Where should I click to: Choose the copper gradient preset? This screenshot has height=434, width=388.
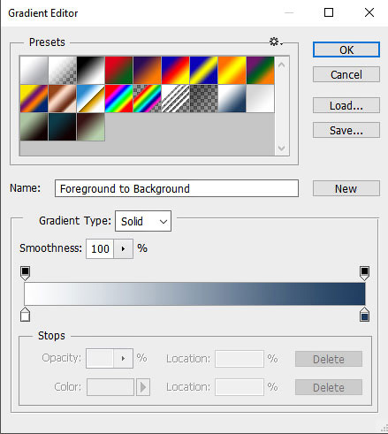point(62,99)
